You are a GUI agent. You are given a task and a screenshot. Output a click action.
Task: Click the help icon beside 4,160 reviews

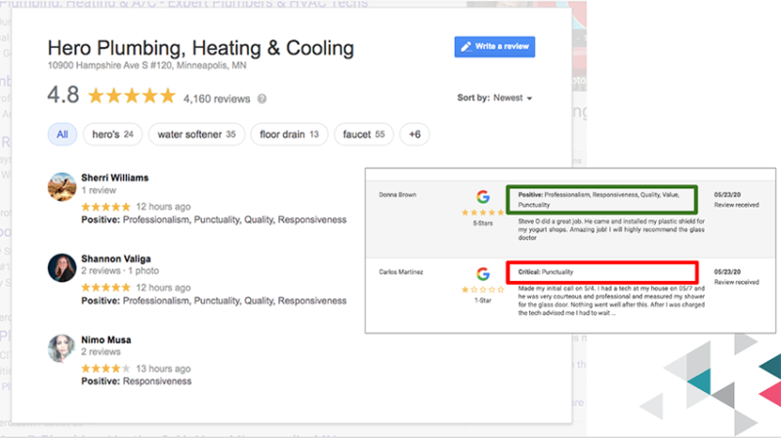click(262, 100)
